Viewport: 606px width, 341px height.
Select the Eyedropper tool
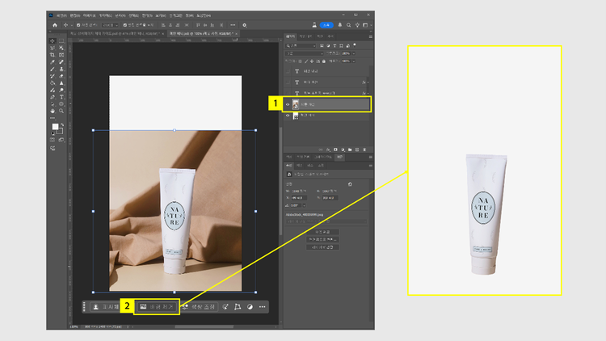[53, 61]
